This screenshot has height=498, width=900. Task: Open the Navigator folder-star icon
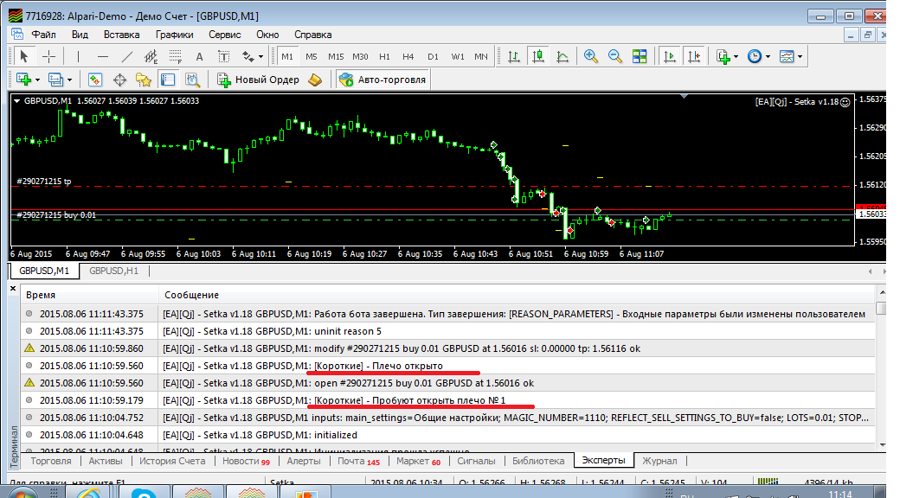144,80
